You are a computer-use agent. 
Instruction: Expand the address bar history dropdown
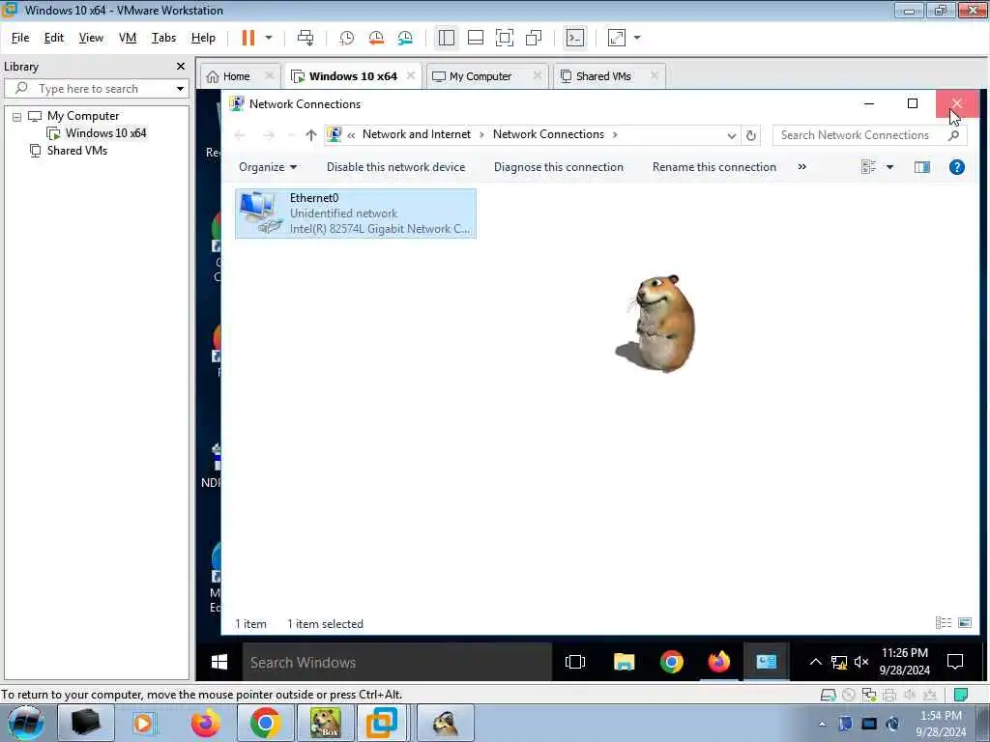731,135
